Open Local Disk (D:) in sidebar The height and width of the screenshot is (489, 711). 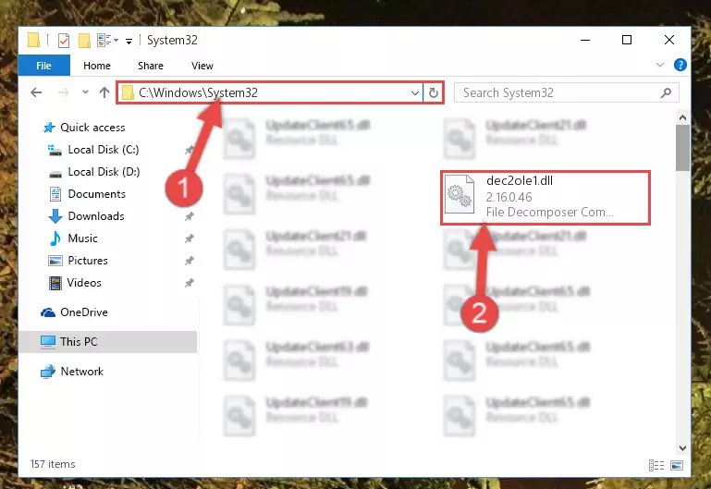click(104, 172)
